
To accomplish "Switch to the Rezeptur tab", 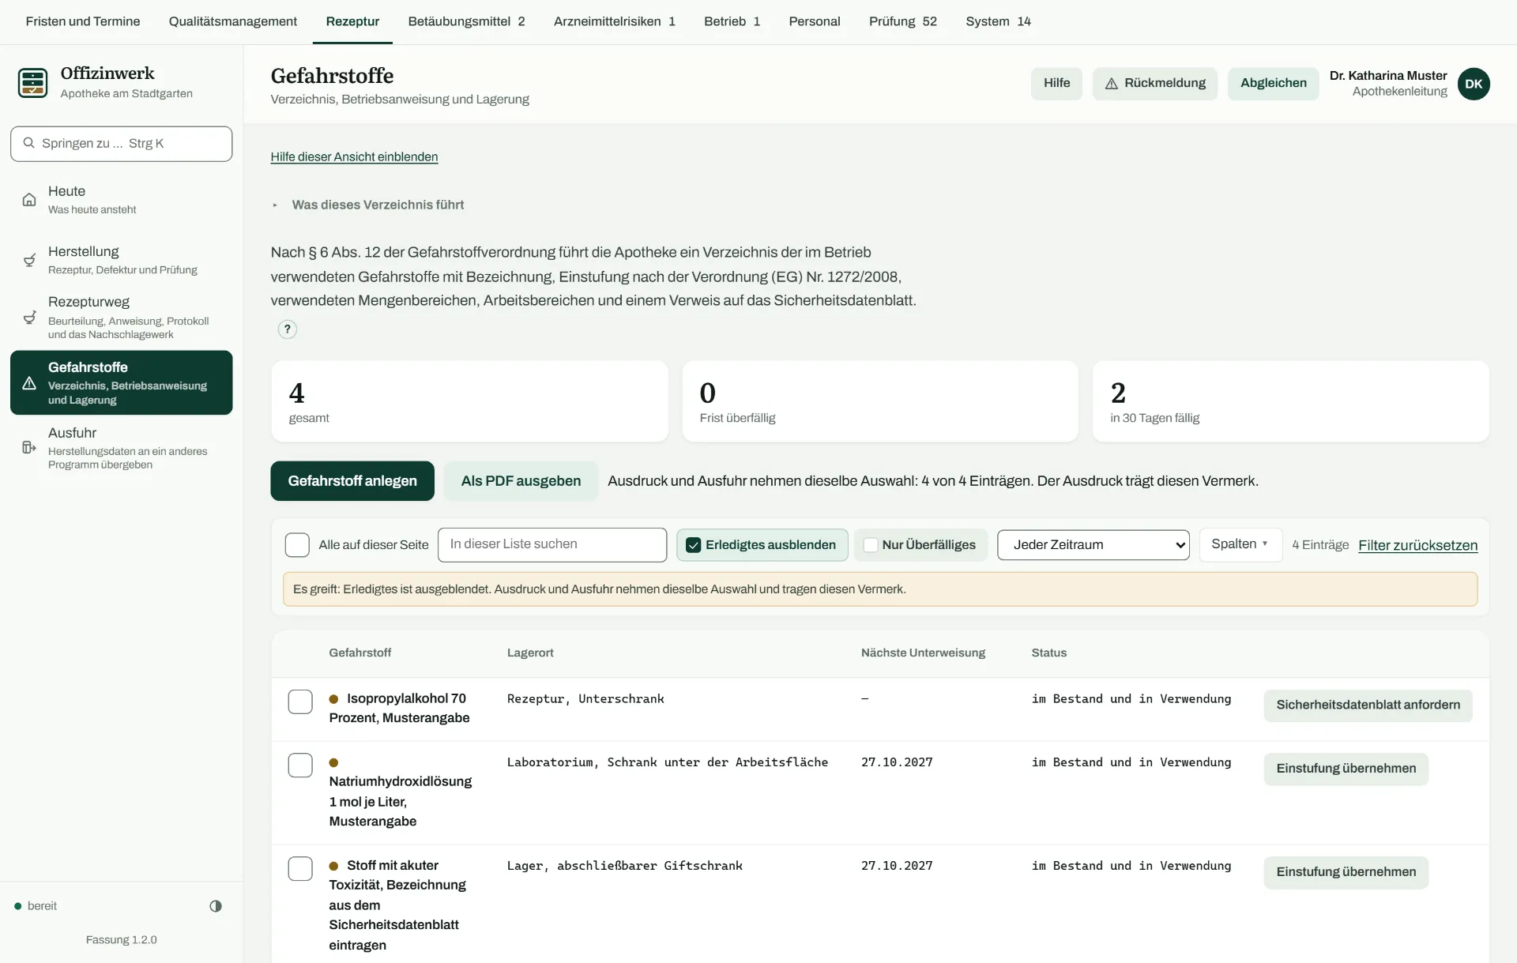I will pyautogui.click(x=352, y=21).
